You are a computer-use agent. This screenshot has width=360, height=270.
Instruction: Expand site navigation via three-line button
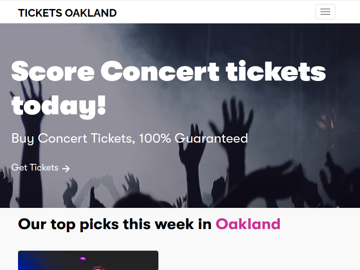coord(325,12)
